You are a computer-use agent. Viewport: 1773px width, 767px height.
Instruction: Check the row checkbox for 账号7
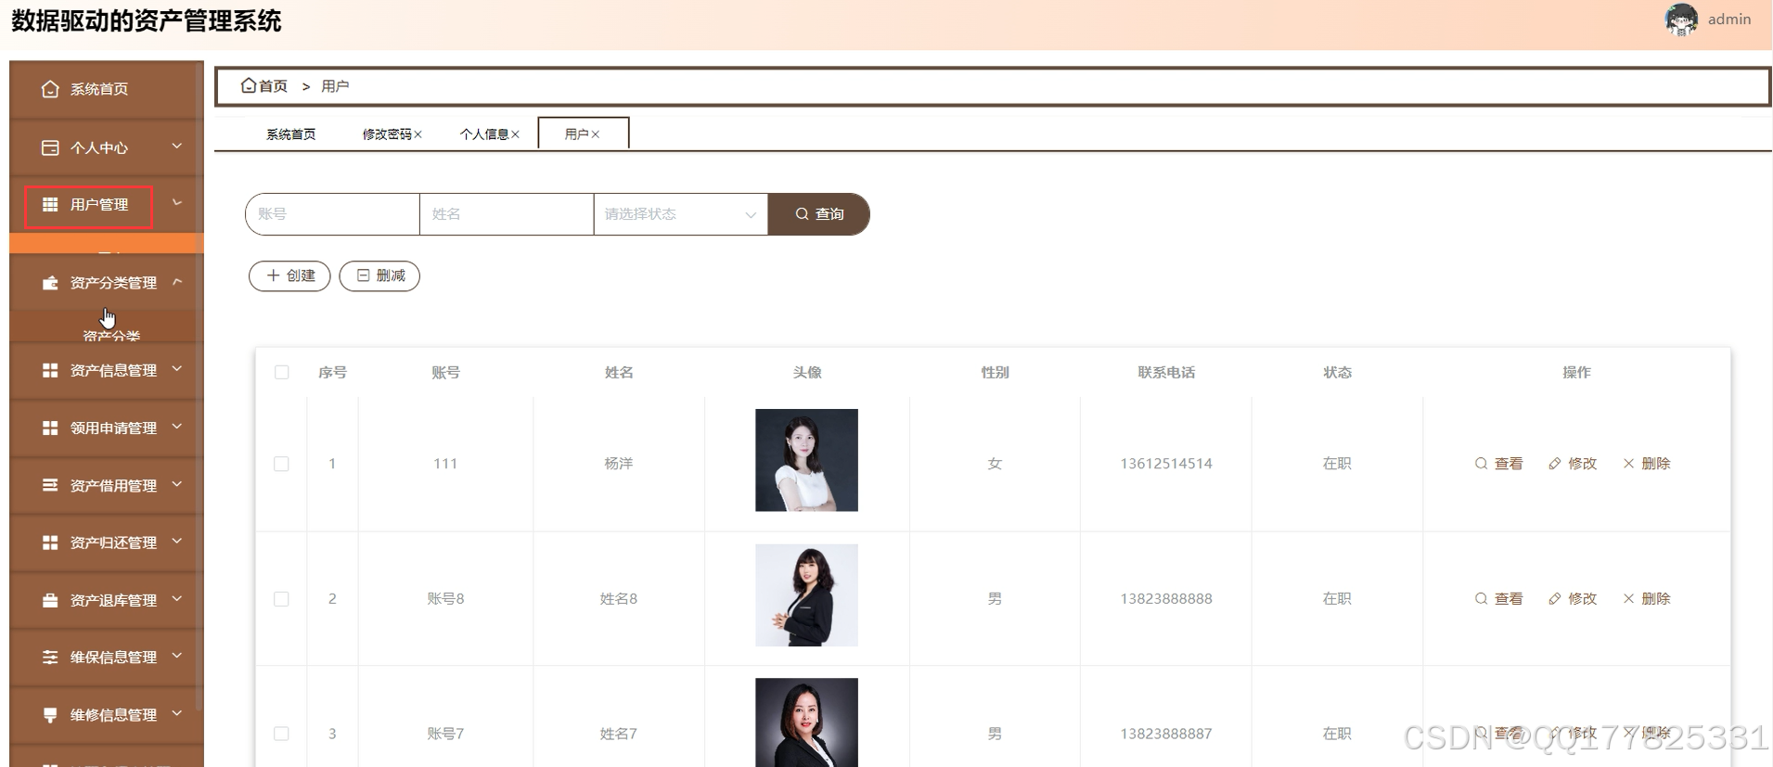[281, 734]
